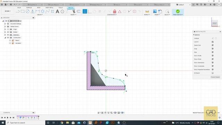Open the Design workspace dropdown

pos(8,11)
